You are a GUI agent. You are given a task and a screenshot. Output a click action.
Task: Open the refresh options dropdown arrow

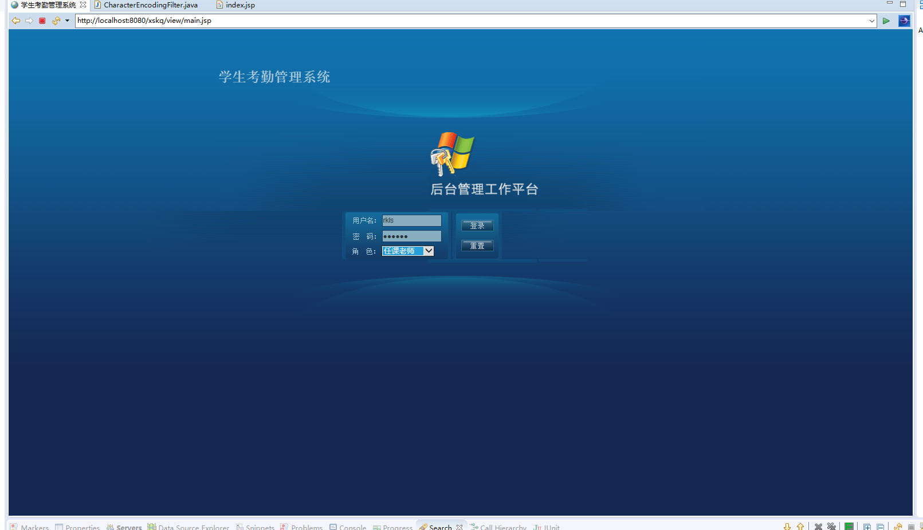[67, 21]
